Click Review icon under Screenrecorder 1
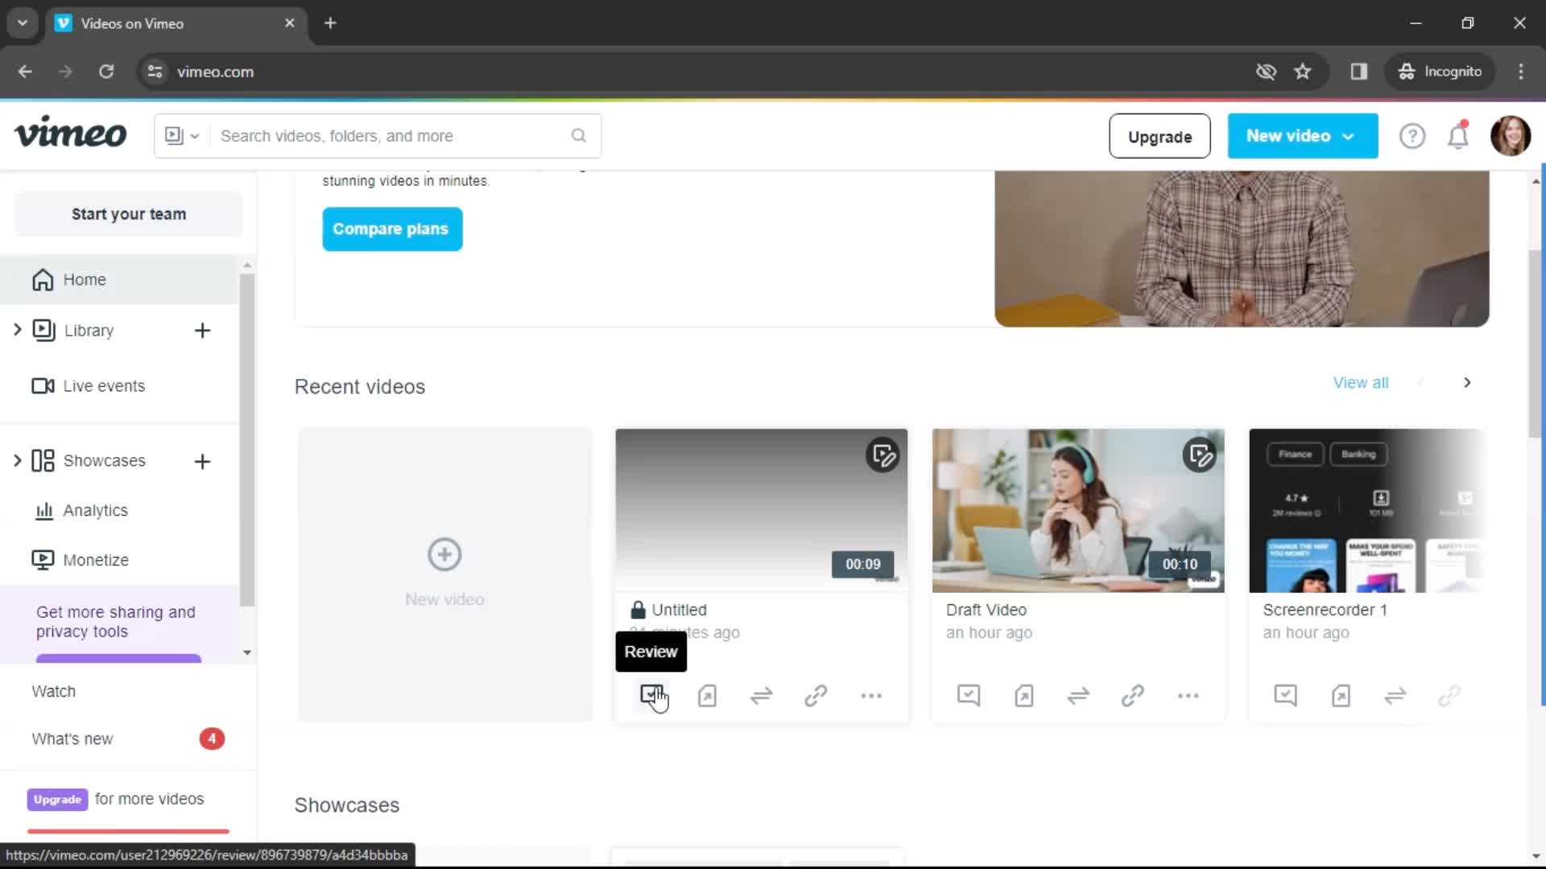Screen dimensions: 1546x869 click(1286, 695)
